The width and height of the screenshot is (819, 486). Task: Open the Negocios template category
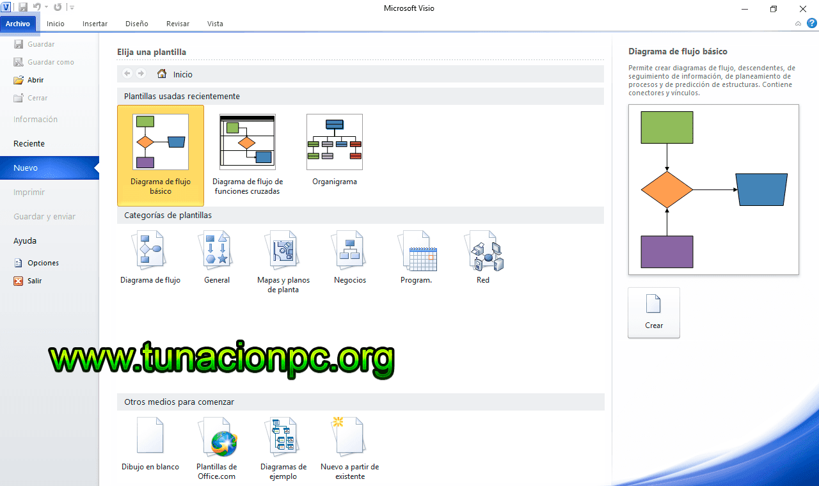point(350,257)
